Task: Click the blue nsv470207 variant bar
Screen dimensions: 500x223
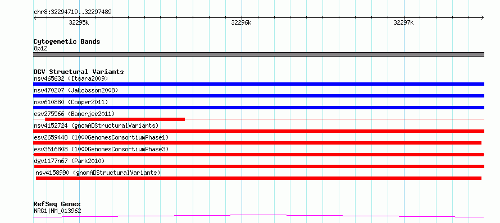Action: pyautogui.click(x=258, y=96)
